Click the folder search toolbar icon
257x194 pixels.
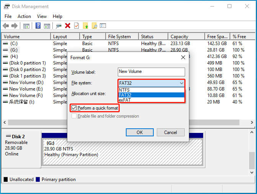coord(94,26)
